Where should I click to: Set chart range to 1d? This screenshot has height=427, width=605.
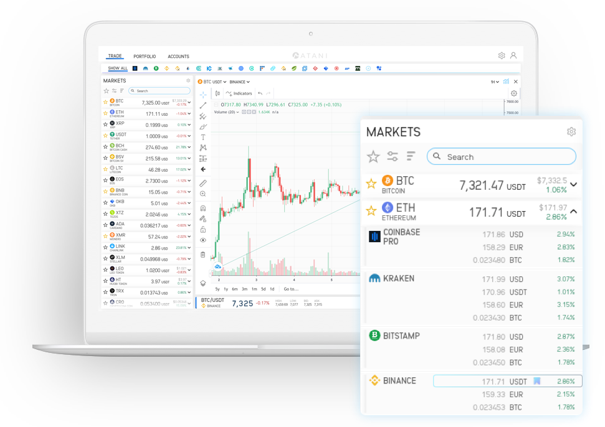point(272,289)
